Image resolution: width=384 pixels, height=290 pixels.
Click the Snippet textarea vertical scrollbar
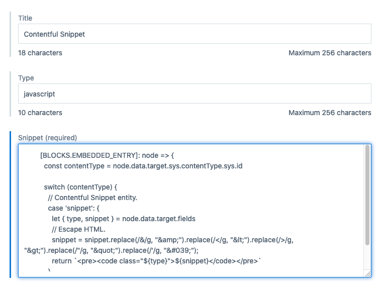(x=367, y=195)
